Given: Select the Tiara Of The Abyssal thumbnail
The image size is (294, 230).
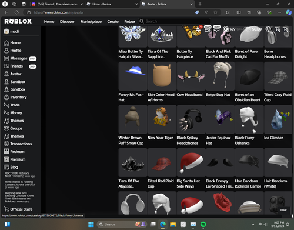Looking at the screenshot, I should (x=133, y=162).
